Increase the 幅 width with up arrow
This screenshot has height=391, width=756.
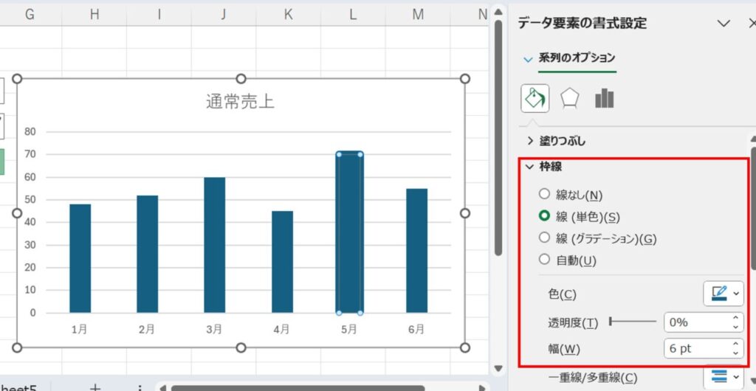(735, 345)
